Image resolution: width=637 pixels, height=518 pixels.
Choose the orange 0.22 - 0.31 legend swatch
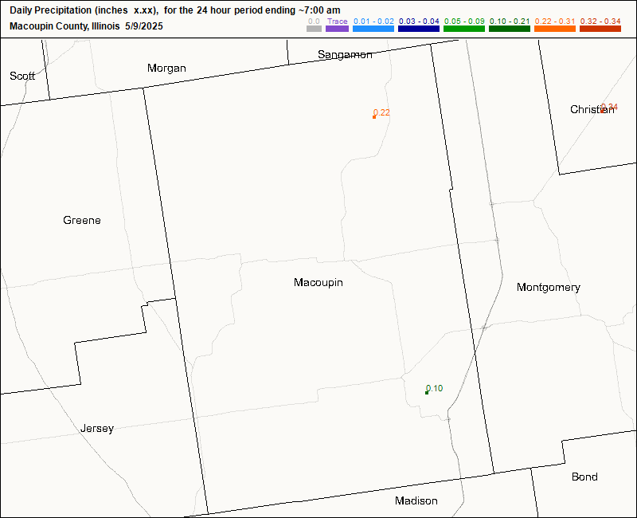[555, 29]
